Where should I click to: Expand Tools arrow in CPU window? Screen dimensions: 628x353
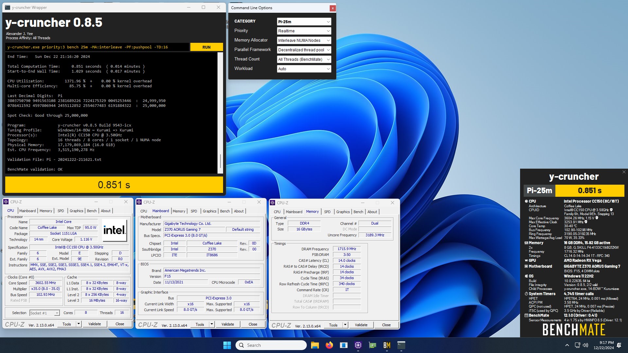coord(78,324)
